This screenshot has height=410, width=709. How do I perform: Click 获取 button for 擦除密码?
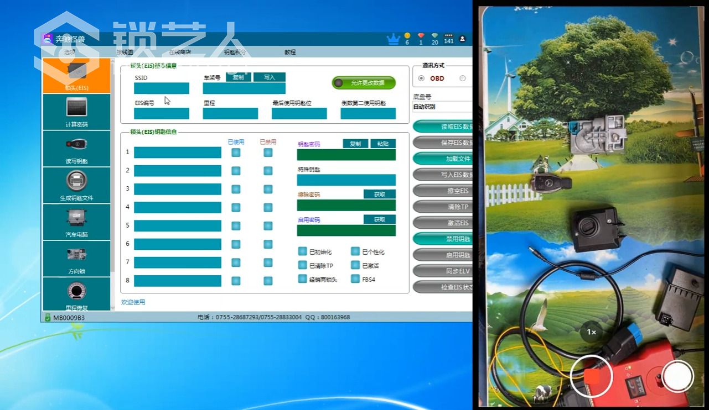pos(380,194)
